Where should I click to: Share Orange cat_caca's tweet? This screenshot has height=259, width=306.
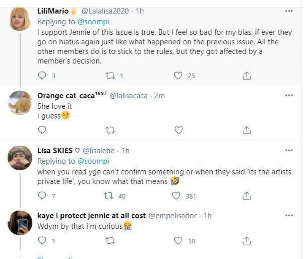pyautogui.click(x=247, y=130)
